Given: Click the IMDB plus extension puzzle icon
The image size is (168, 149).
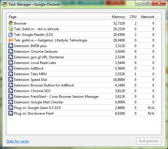Looking at the screenshot, I should coord(11,46).
